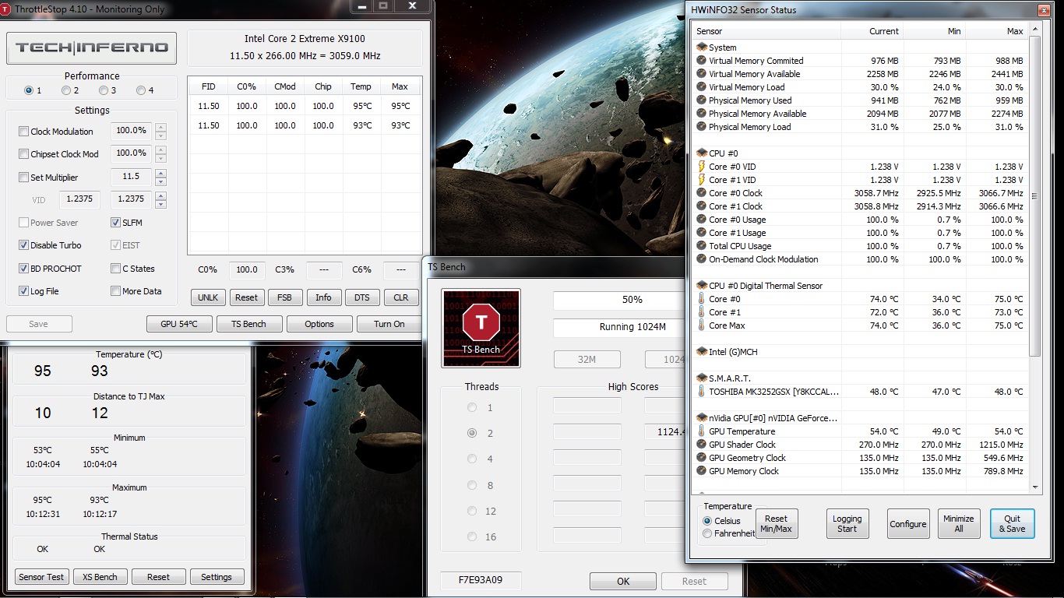Click the Core #0 Clock sensor icon
Viewport: 1064px width, 598px height.
click(702, 193)
